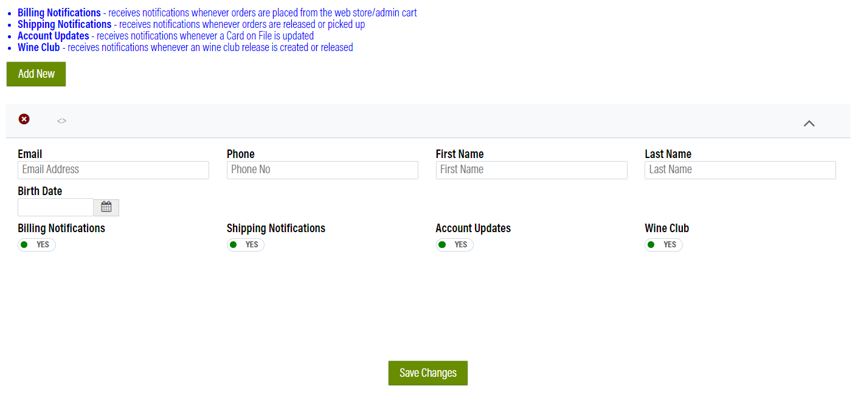Turn off the Account Updates toggle
The width and height of the screenshot is (858, 409).
click(454, 244)
